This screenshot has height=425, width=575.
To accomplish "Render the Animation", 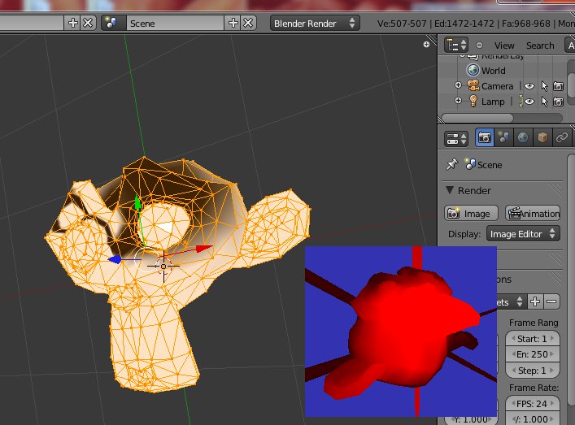I will tap(533, 213).
